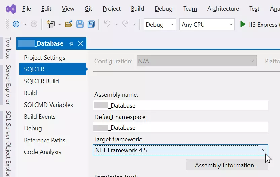
Task: Click the IIS Express run label
Action: [263, 25]
